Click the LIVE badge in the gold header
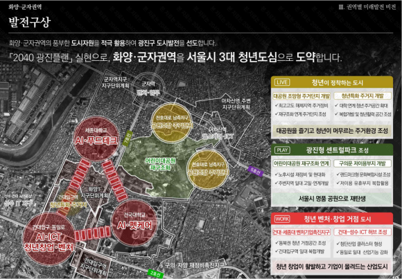Image resolution: width=402 pixels, height=279 pixels. click(x=282, y=82)
